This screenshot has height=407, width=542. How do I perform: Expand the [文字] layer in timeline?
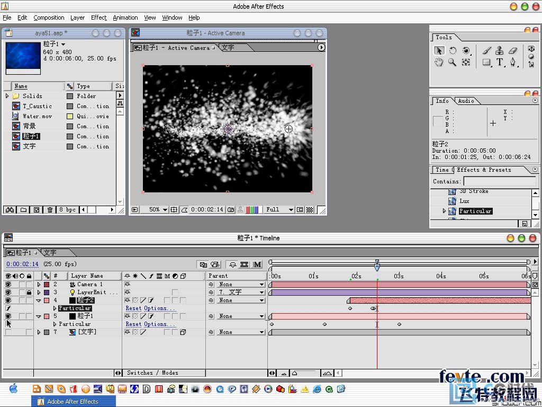39,332
